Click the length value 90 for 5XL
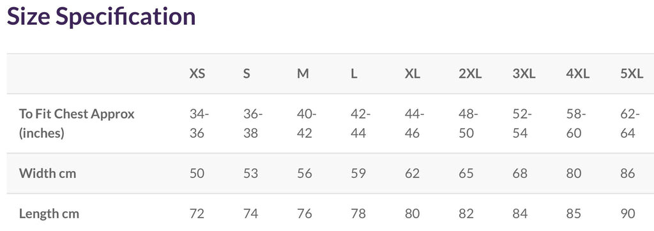Image resolution: width=654 pixels, height=231 pixels. (628, 214)
